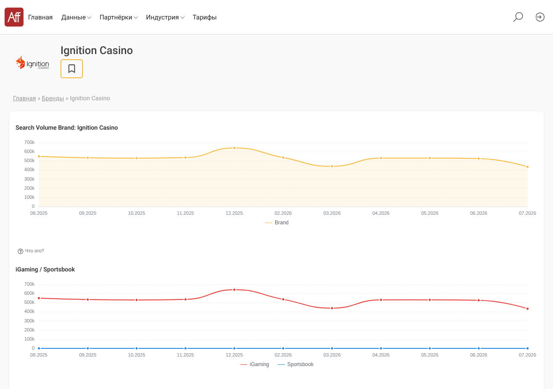Click the 08.2025 Sportsbook blue point
This screenshot has height=389, width=553.
point(39,348)
